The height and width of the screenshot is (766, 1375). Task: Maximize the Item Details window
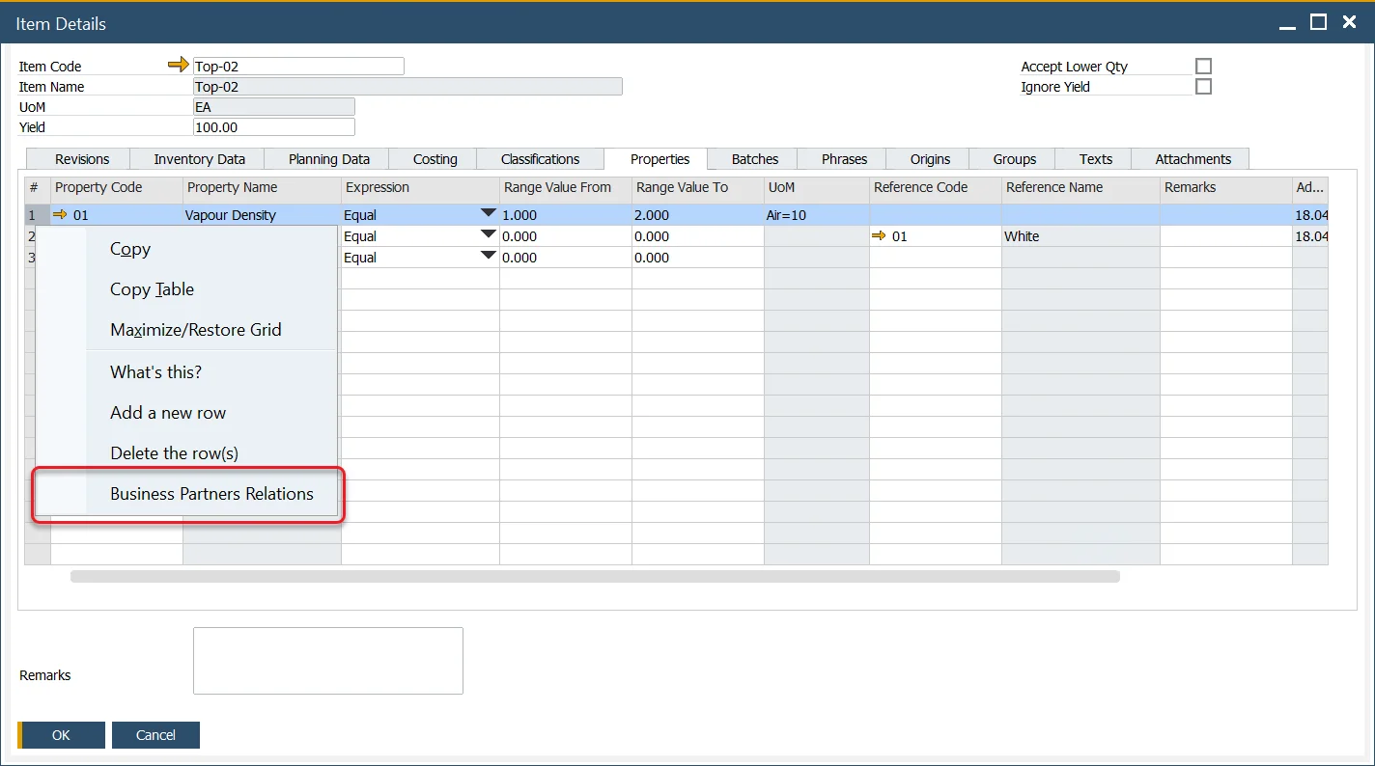pyautogui.click(x=1318, y=22)
